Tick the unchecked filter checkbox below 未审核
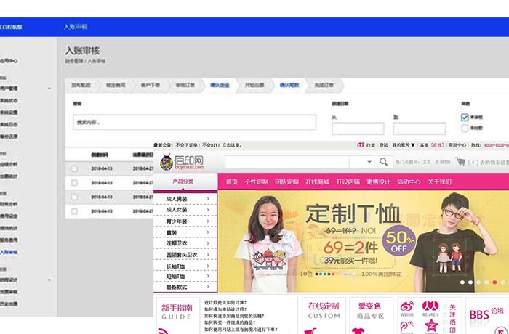Viewport: 509px width, 334px height. click(465, 127)
